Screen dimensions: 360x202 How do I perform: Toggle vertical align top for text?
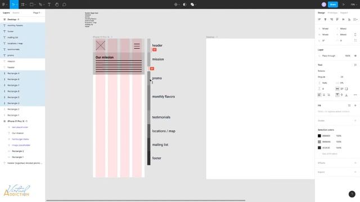pyautogui.click(x=337, y=95)
